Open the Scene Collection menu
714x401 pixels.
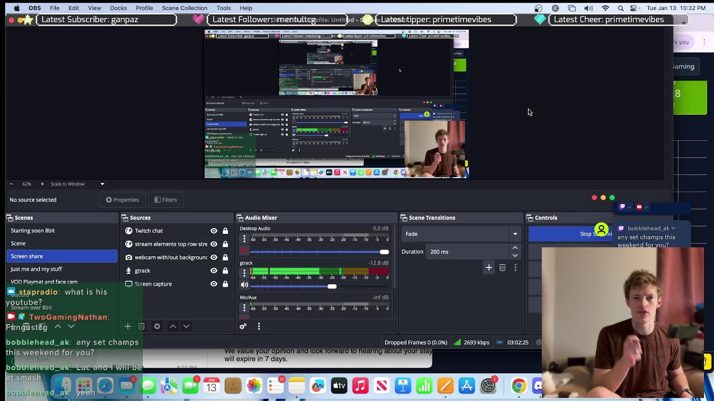click(x=185, y=8)
